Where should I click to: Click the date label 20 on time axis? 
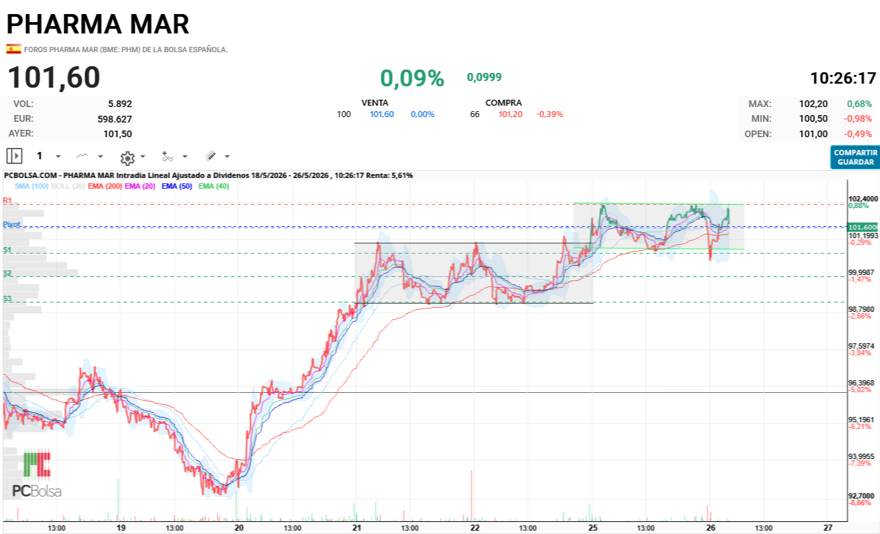(x=239, y=527)
